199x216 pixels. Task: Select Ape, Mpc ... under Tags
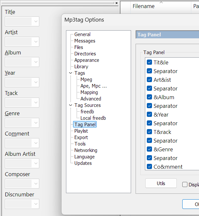coord(94,86)
